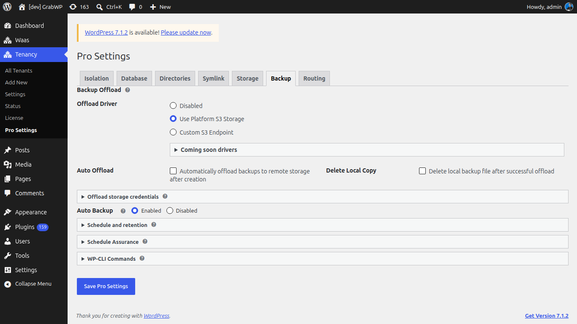Open the Status submenu item
577x324 pixels.
pos(13,106)
